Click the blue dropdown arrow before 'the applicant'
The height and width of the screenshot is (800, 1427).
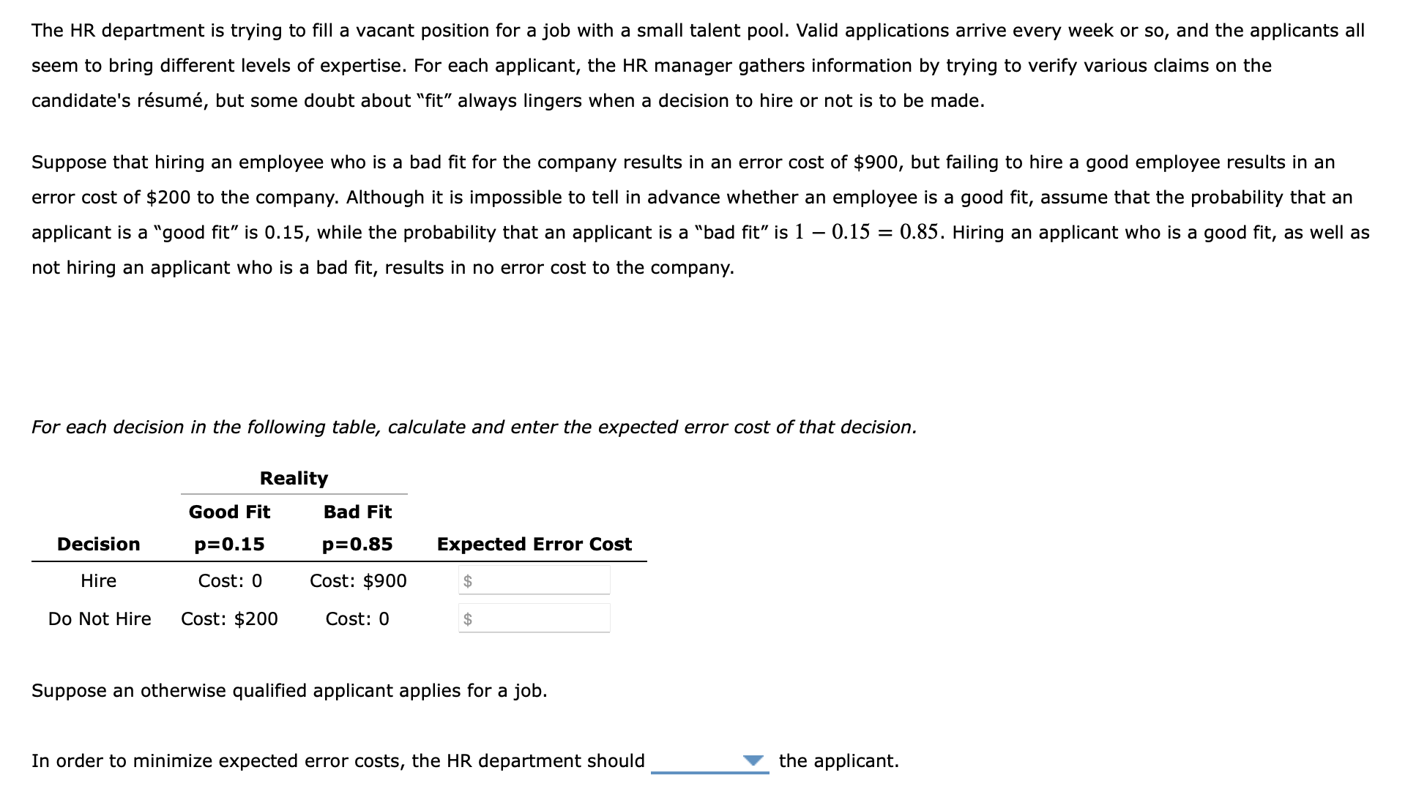753,760
